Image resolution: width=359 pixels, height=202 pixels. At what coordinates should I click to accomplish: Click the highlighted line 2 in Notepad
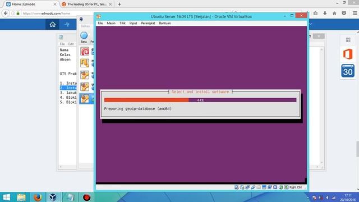click(68, 88)
